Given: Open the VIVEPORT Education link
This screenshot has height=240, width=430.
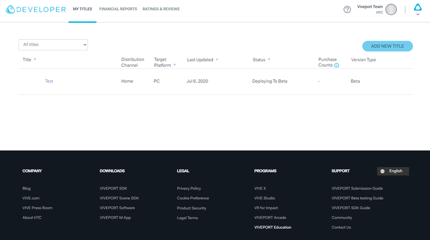Looking at the screenshot, I should tap(273, 228).
